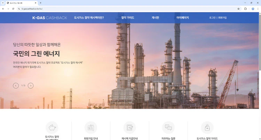Click the piggy bank 도시가스 절약 icon

click(x=52, y=127)
